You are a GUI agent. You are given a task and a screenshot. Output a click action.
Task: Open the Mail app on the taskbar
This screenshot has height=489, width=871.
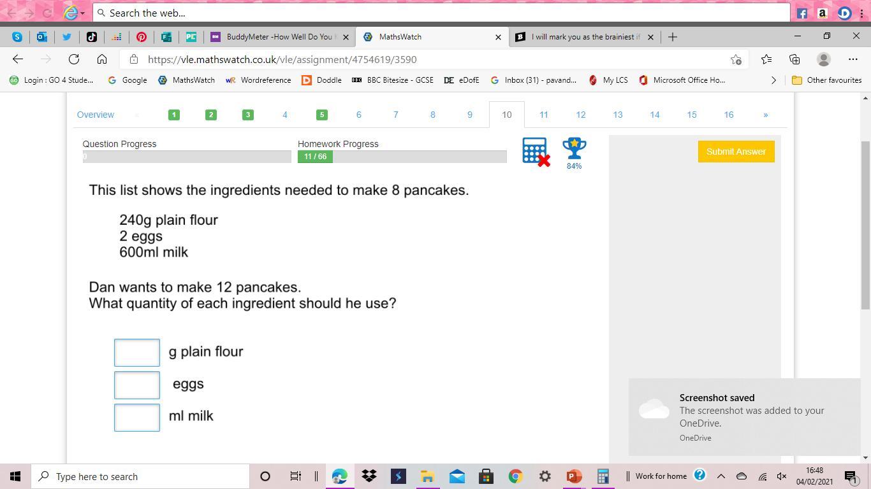click(457, 476)
